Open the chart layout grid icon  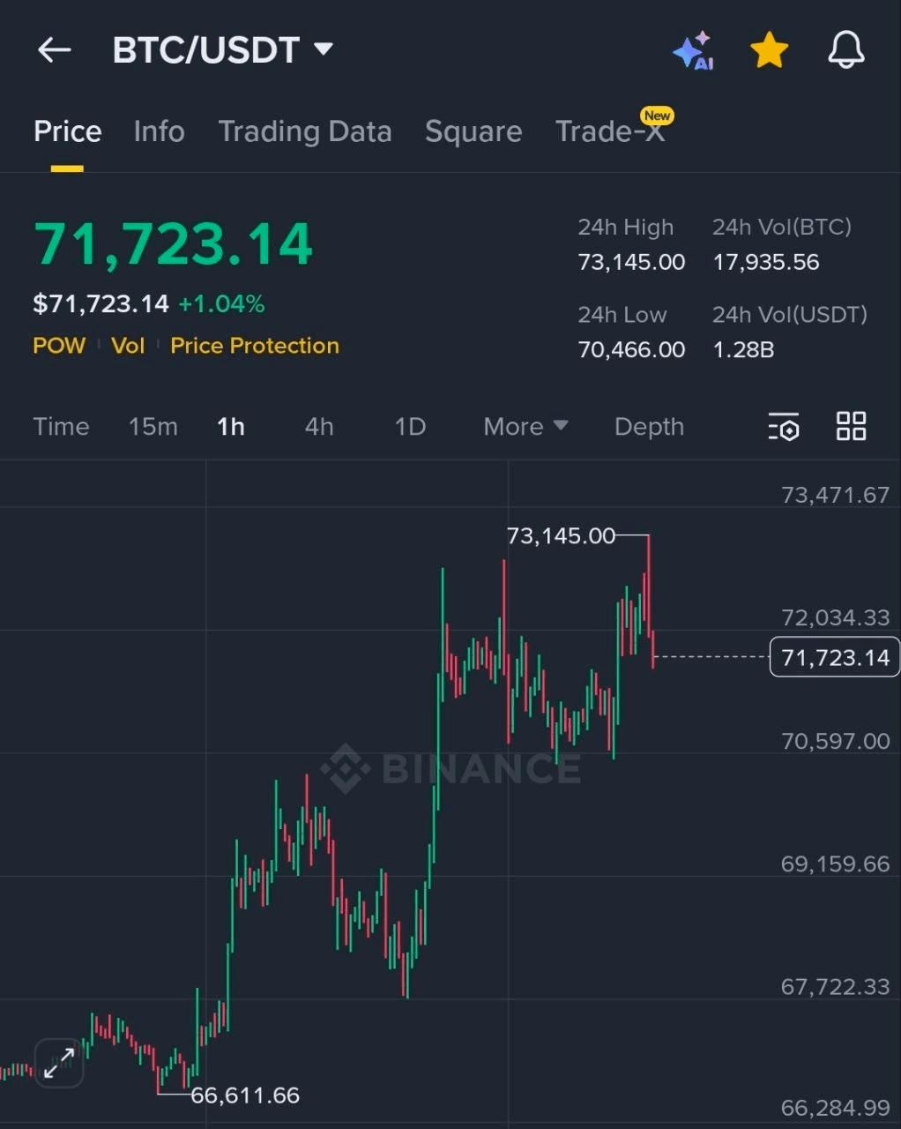coord(851,427)
